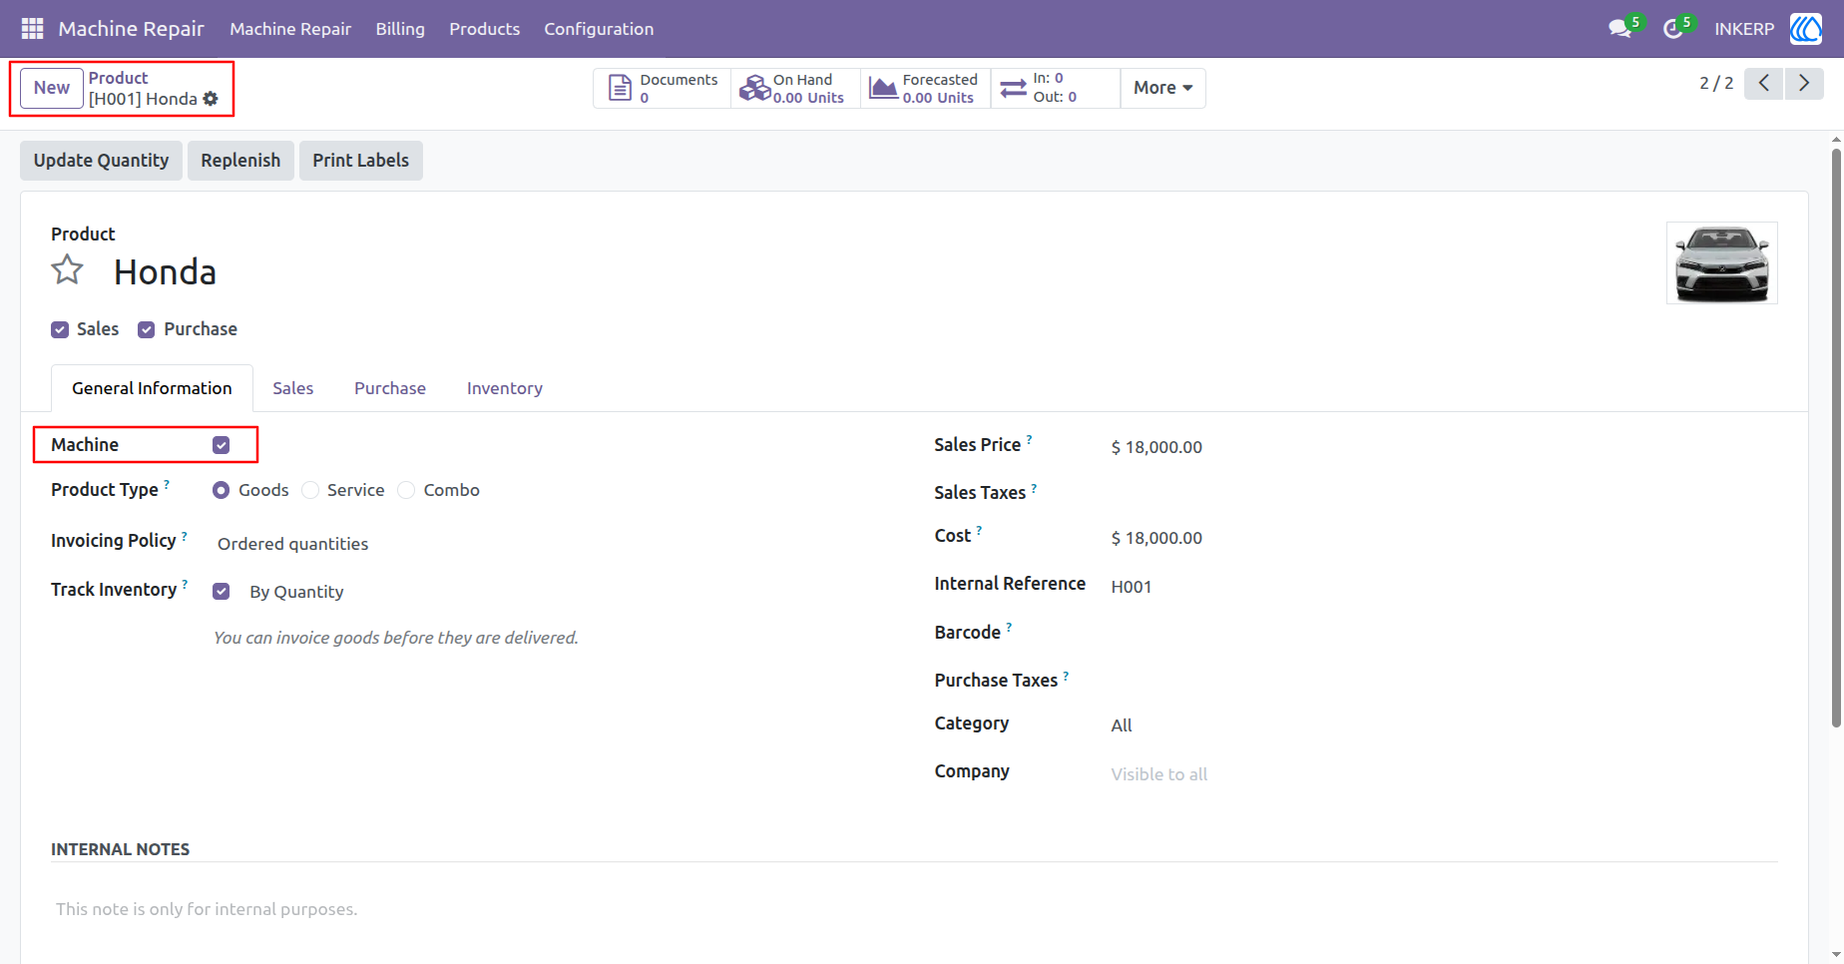Screen dimensions: 1844x964
Task: Open Forecasted units stat button
Action: (925, 88)
